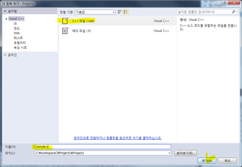242x167 pixels.
Task: Open the help question mark button
Action: pos(225,3)
